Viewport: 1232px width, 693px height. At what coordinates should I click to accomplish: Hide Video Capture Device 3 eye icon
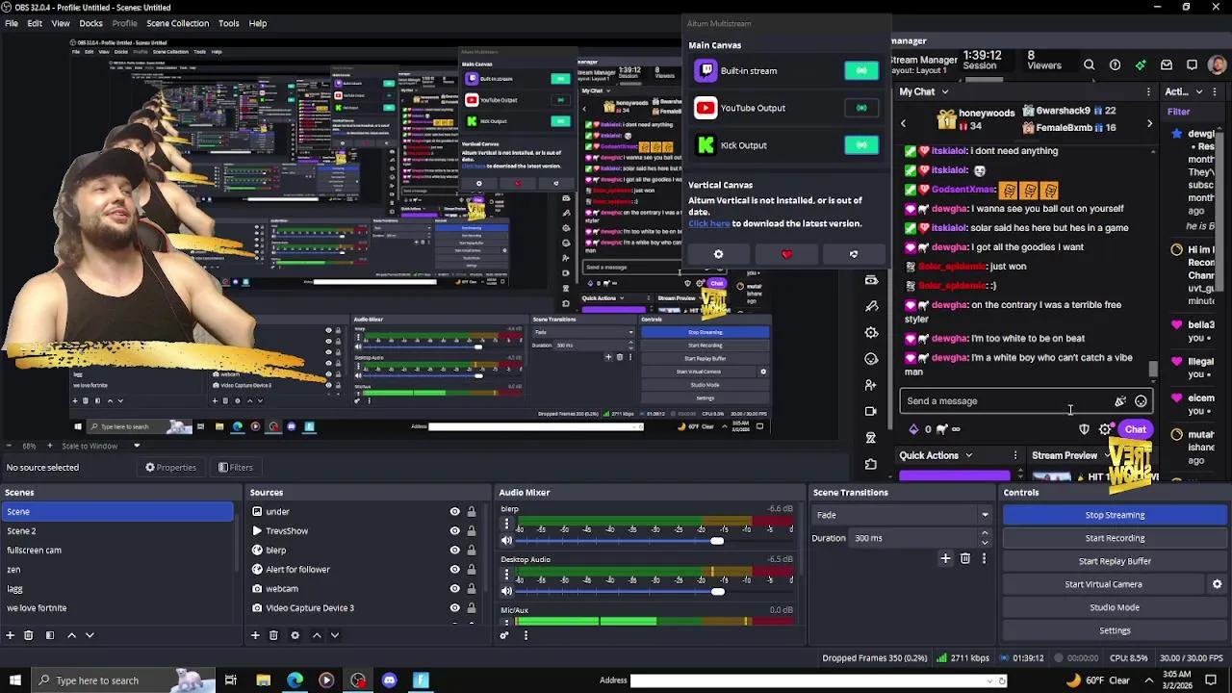[x=454, y=608]
